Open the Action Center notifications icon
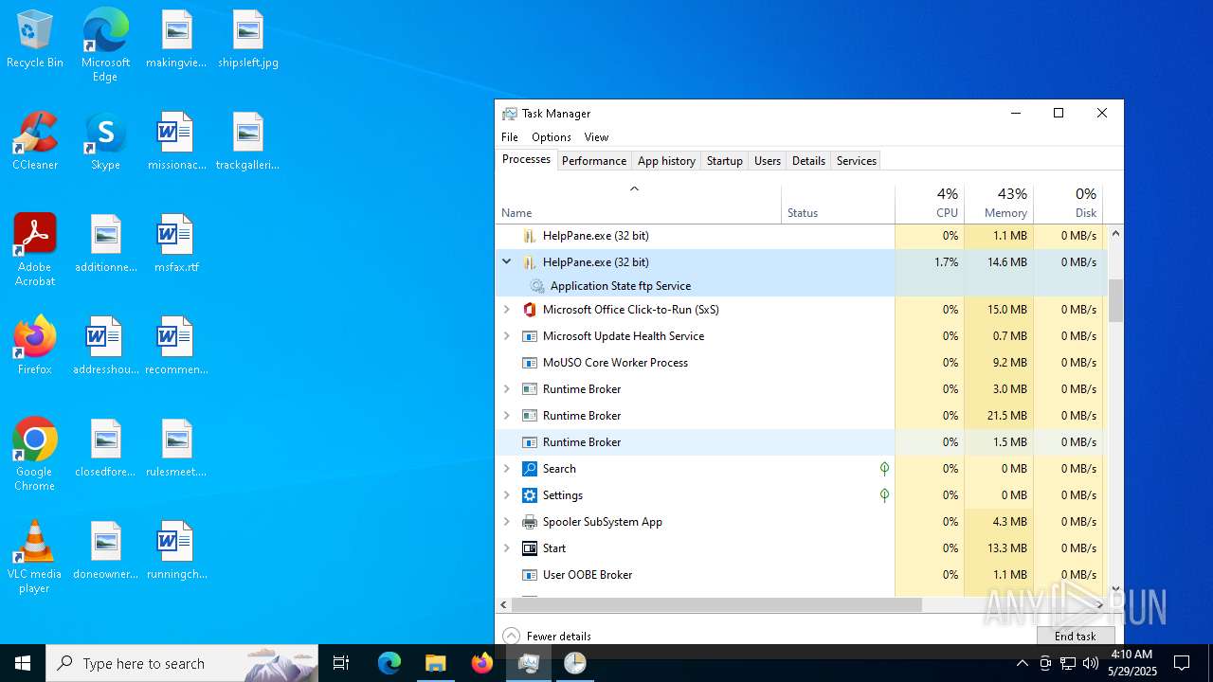 1182,663
